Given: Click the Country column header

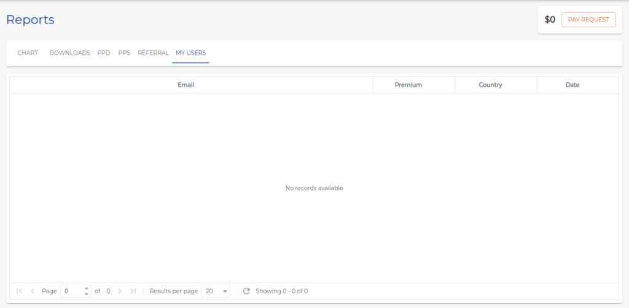Looking at the screenshot, I should 490,85.
